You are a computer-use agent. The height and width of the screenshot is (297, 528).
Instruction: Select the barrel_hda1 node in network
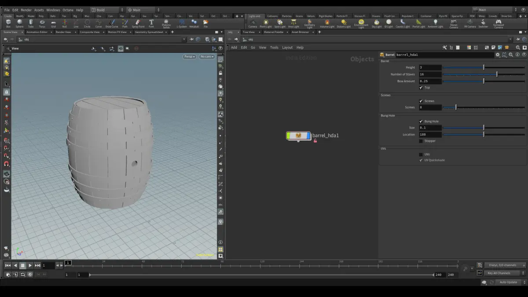298,136
